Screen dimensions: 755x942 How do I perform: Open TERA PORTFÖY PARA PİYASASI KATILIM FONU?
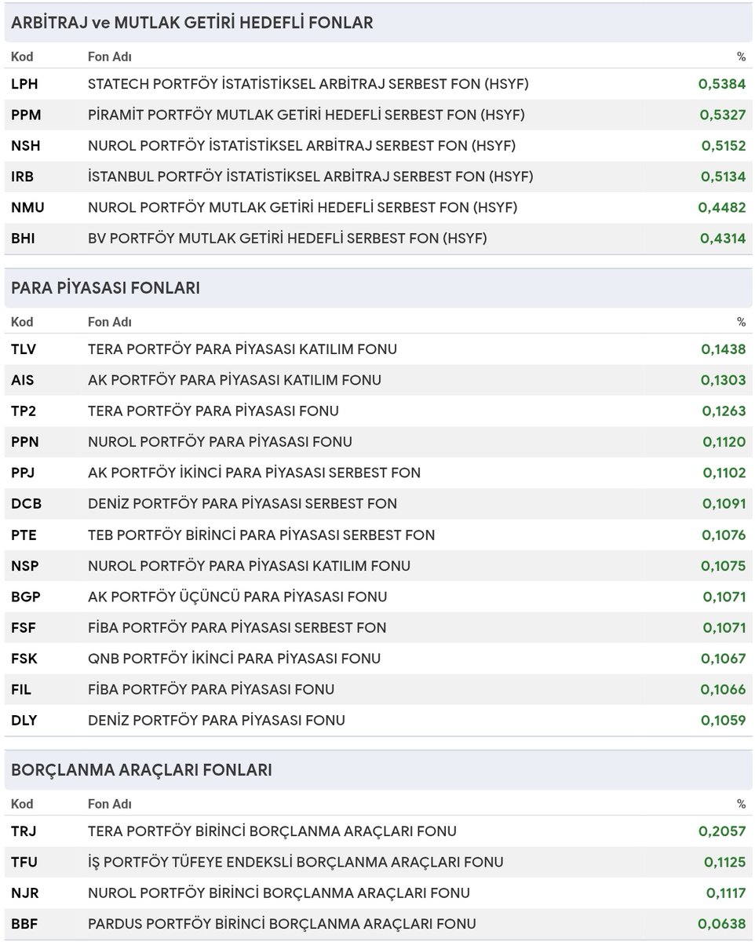(243, 349)
